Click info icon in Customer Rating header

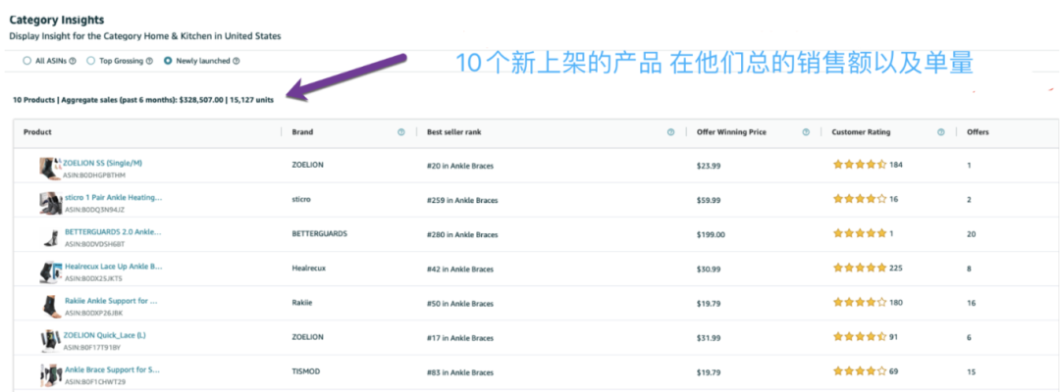point(941,132)
